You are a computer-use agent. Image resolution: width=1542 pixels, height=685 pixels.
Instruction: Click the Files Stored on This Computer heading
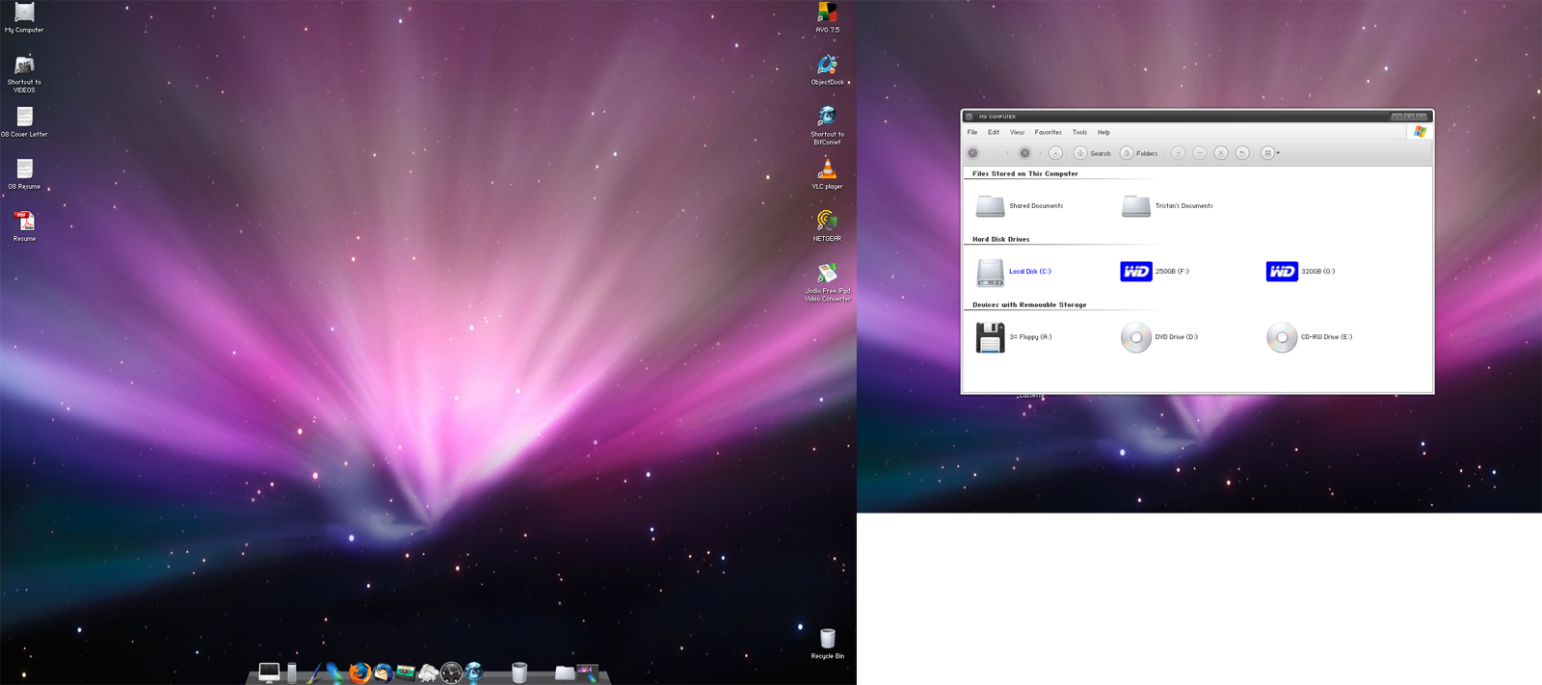[1025, 173]
